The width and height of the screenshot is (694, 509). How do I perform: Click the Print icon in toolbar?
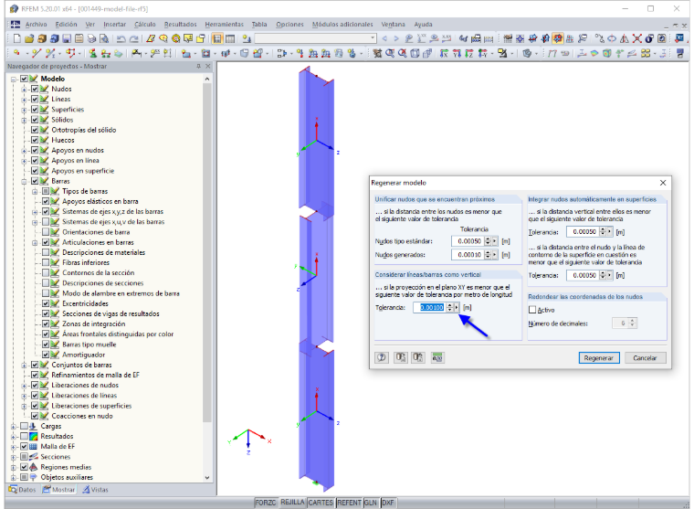coord(91,38)
